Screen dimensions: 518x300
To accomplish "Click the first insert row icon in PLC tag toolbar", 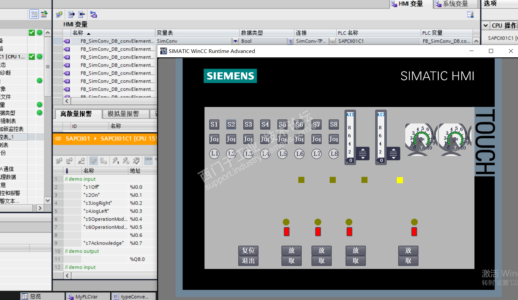I will pos(59,161).
